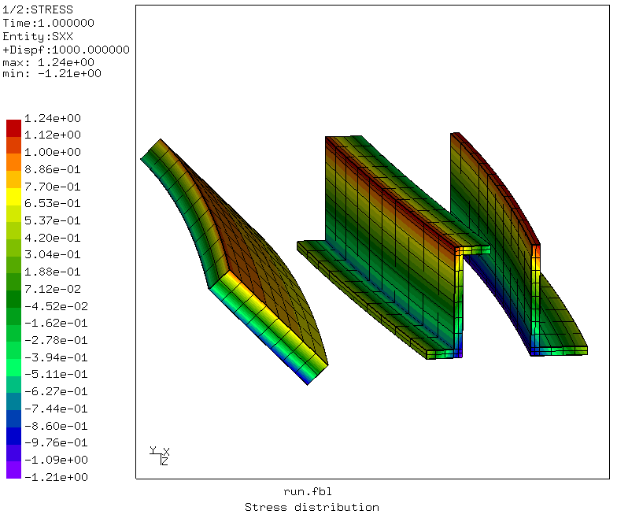Click the bright green -5.11e-01 legend swatch
The image size is (617, 529).
(13, 368)
